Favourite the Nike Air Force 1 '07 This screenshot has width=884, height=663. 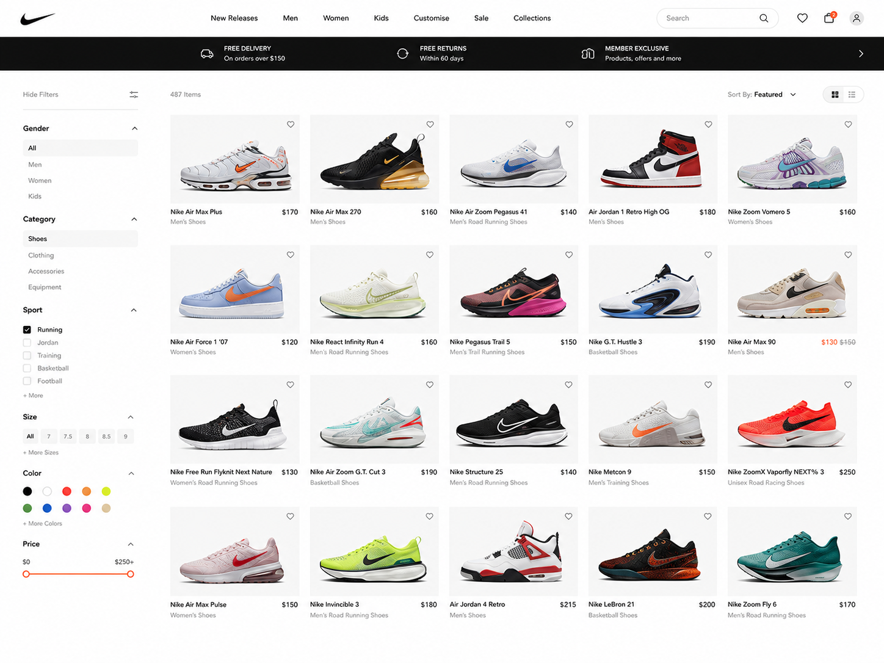291,255
